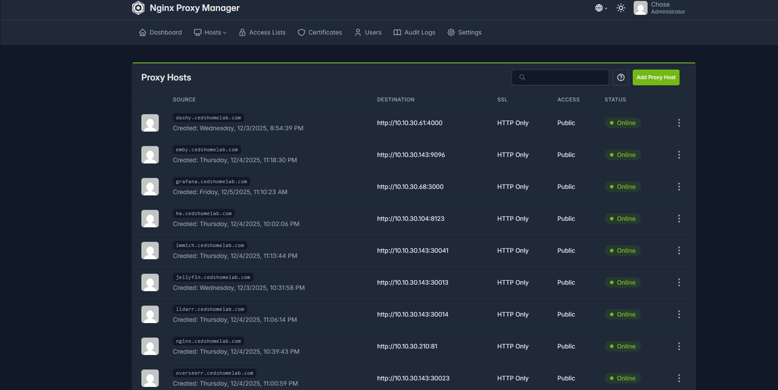Click the nginx.cedshomelab.com domain tag
Screen dimensions: 778x390
point(208,341)
